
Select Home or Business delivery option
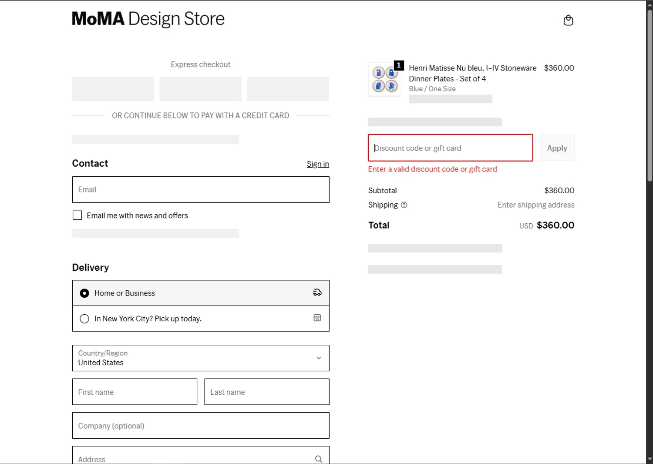[x=201, y=293]
